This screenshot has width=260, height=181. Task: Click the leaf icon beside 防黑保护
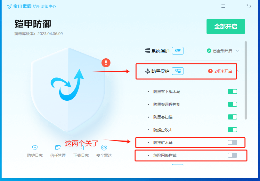(147, 71)
